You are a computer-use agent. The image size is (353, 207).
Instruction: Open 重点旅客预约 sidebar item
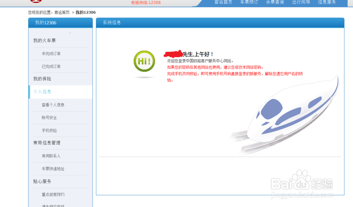[53, 195]
